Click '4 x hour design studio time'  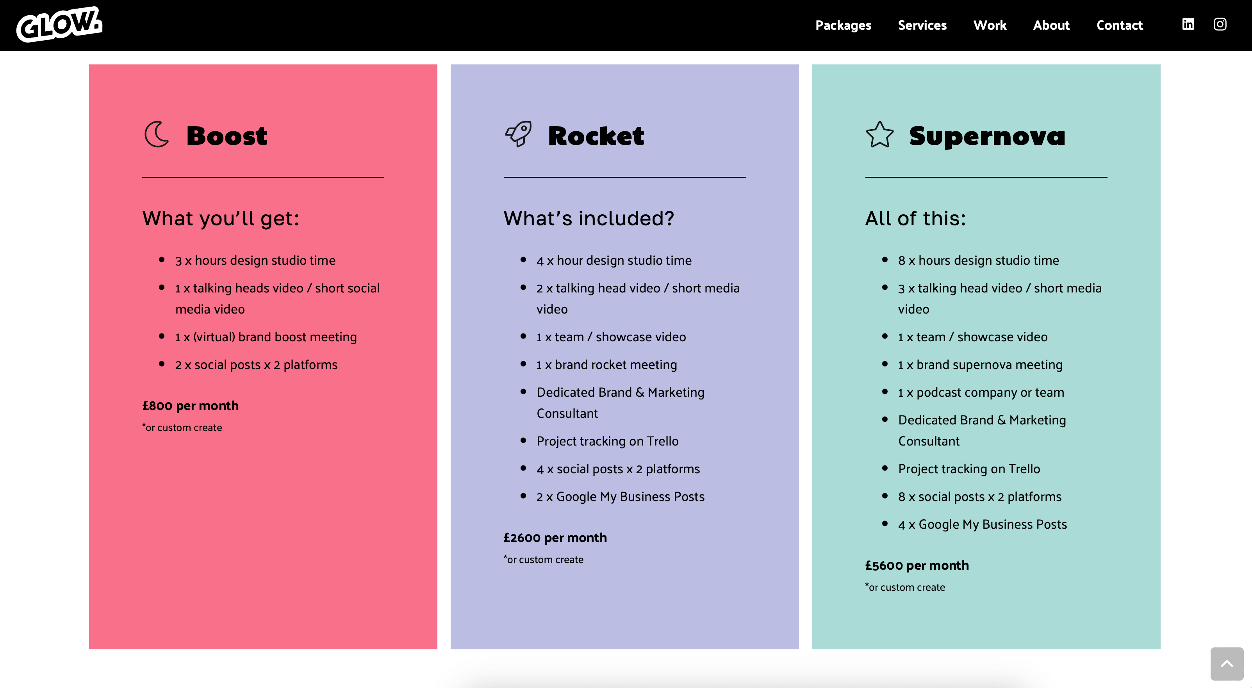click(x=614, y=260)
